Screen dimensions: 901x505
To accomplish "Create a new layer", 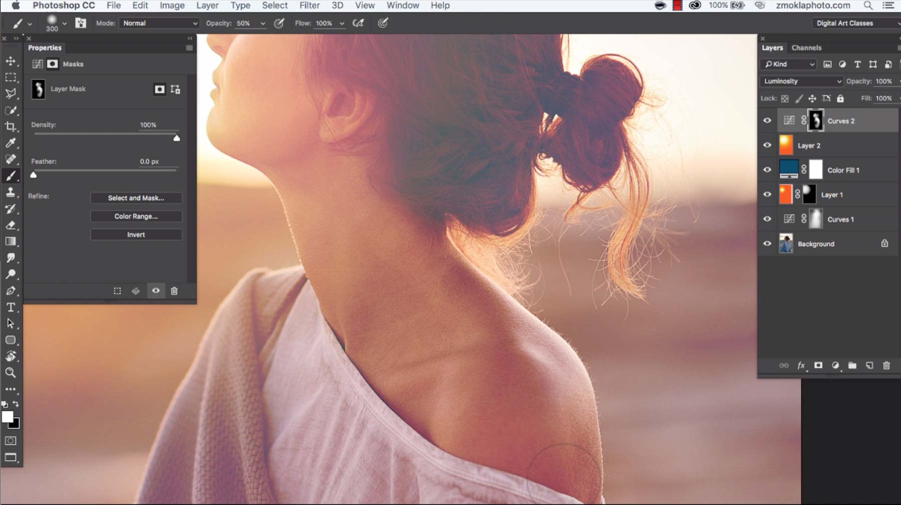I will tap(869, 365).
